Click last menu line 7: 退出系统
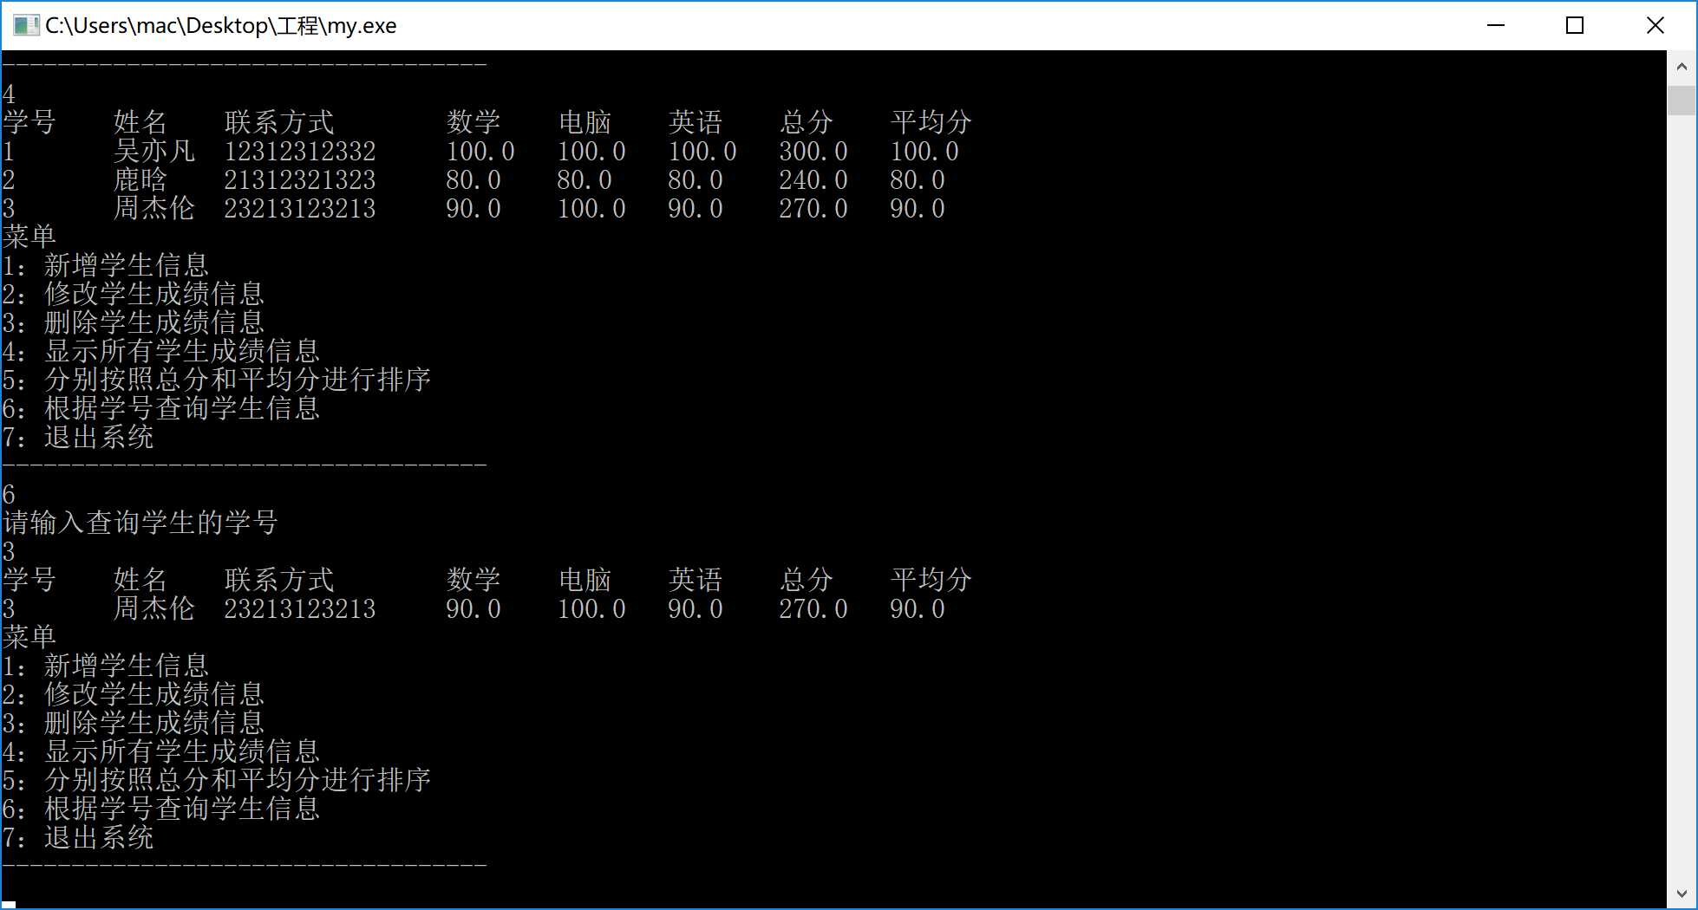Image resolution: width=1698 pixels, height=910 pixels. pos(78,837)
